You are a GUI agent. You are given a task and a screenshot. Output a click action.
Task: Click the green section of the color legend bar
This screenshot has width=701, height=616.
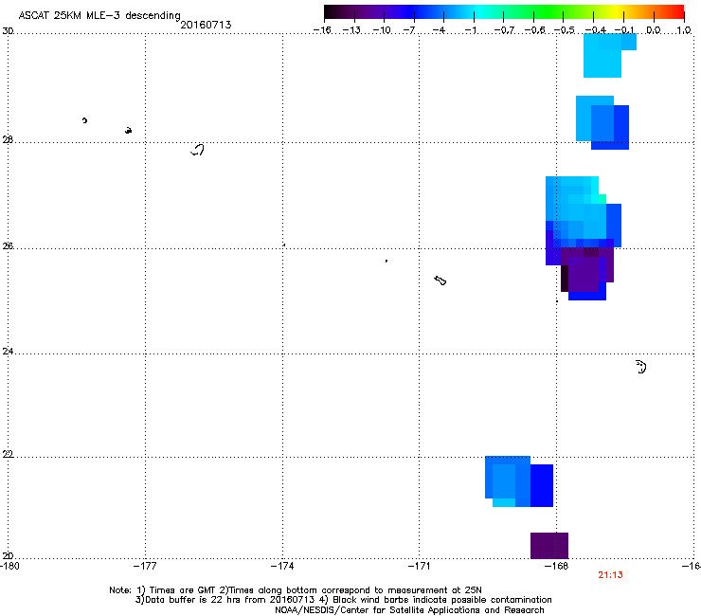click(549, 11)
